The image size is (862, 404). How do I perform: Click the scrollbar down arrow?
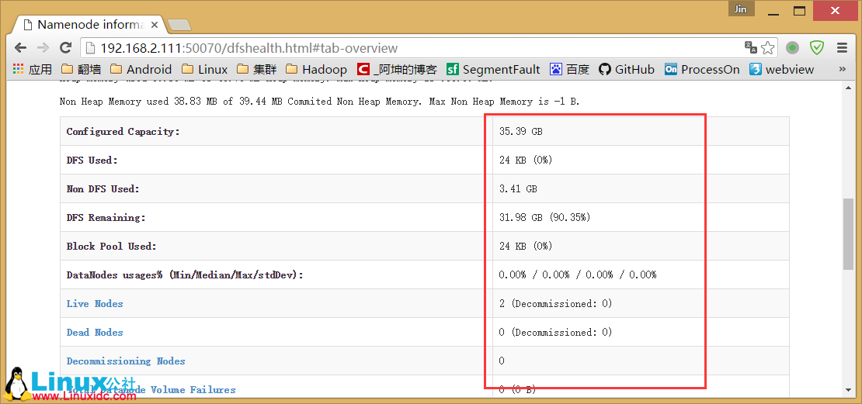(848, 390)
